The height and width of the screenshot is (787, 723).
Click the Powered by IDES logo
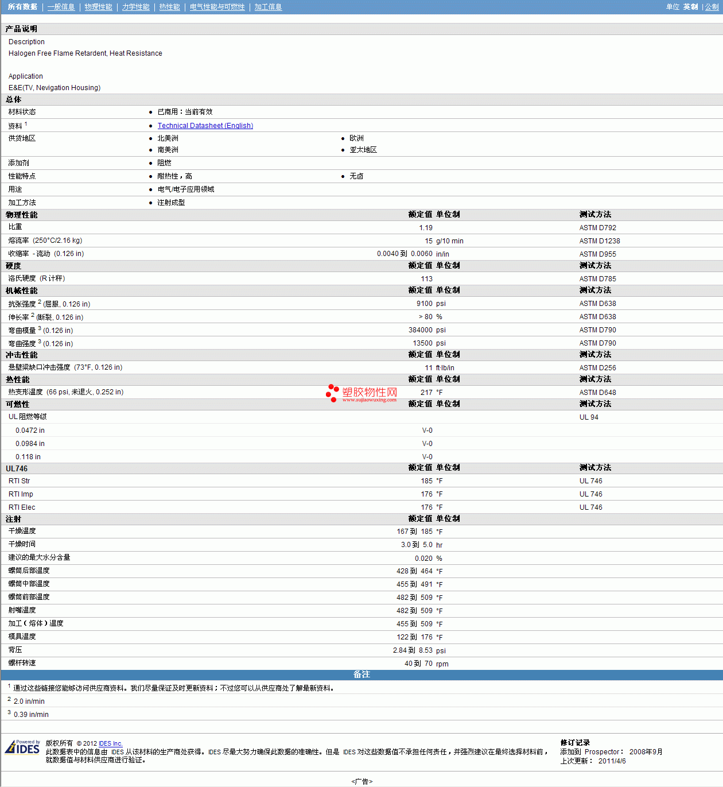(22, 747)
